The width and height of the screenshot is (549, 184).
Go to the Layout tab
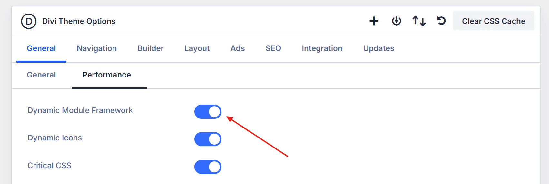tap(197, 48)
